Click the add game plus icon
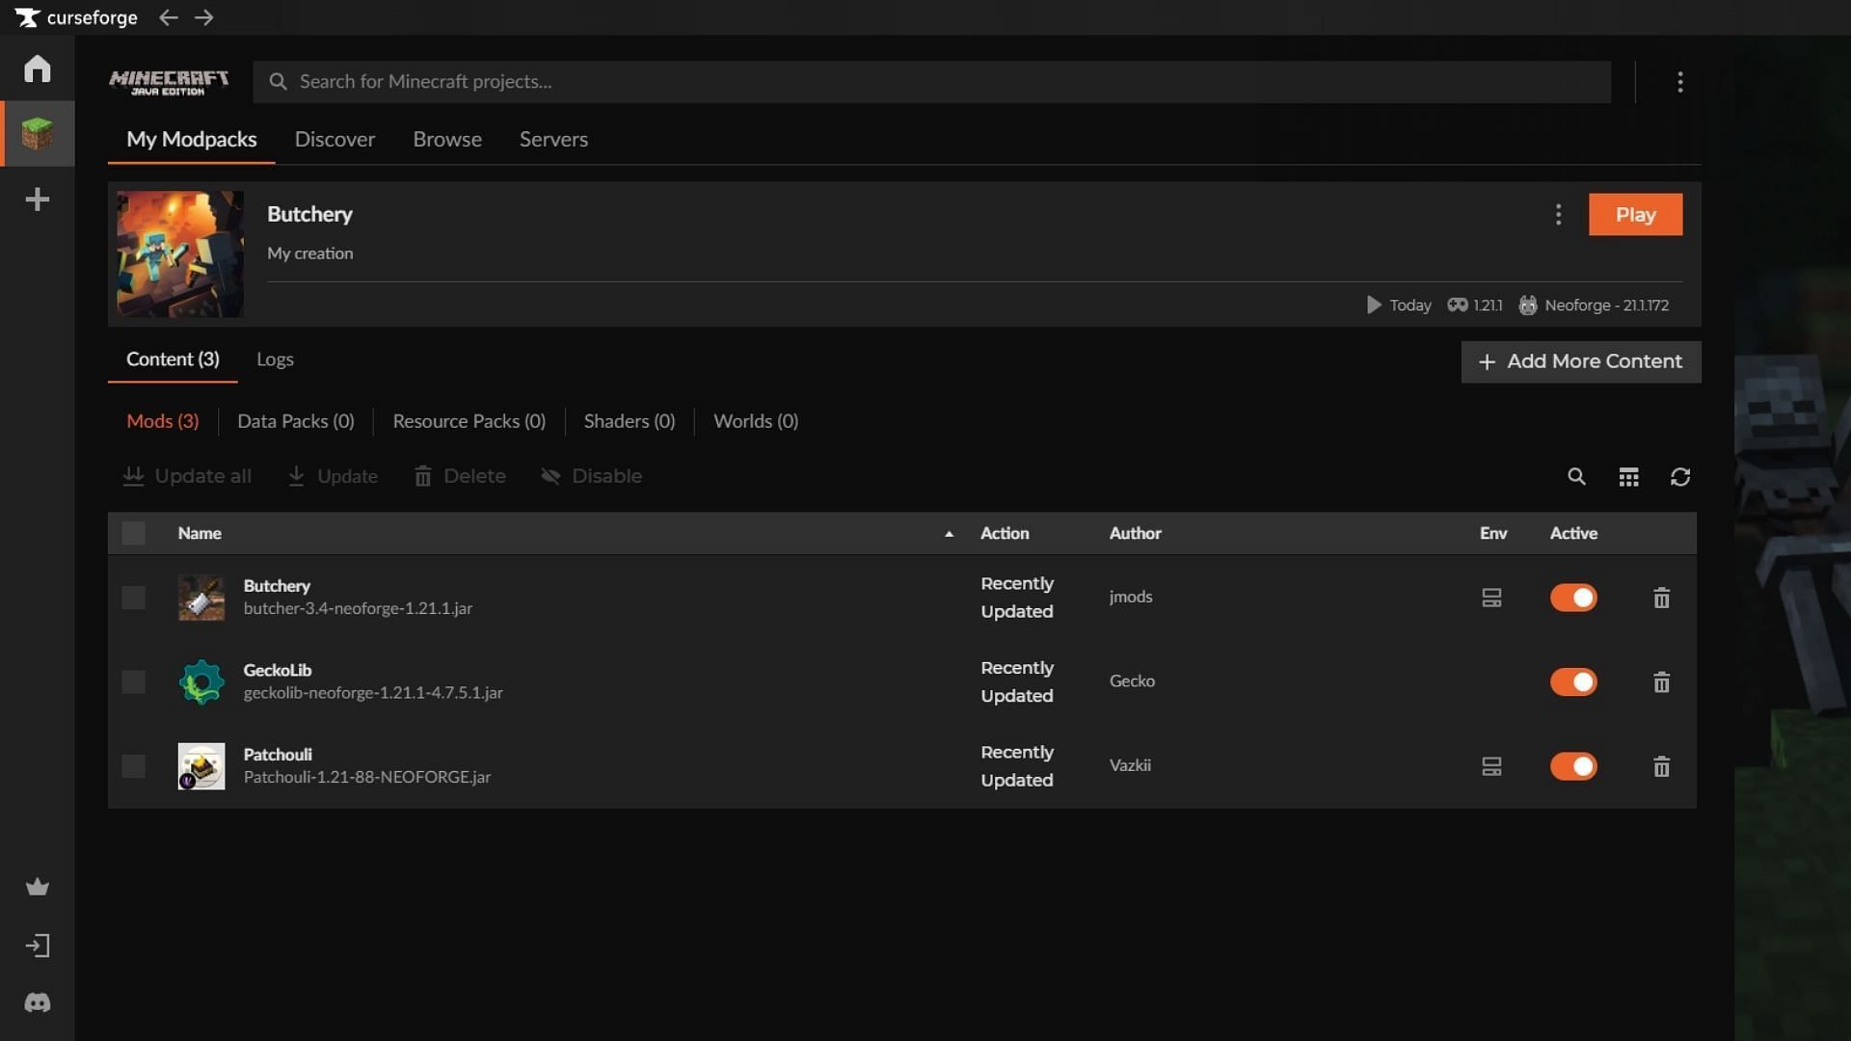 coord(37,200)
